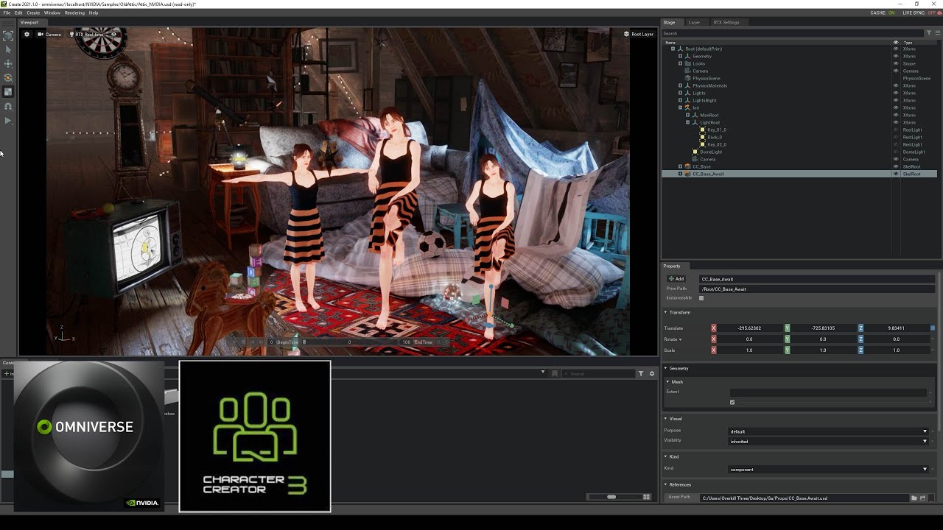Switch to the Layer tab

pyautogui.click(x=694, y=22)
